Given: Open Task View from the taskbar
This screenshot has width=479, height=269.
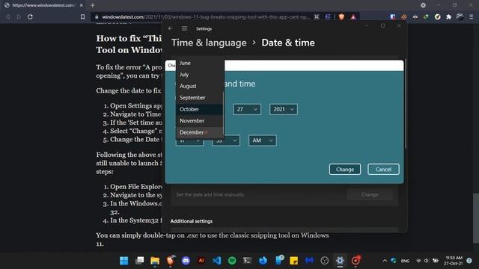Looking at the screenshot, I should coord(140,261).
